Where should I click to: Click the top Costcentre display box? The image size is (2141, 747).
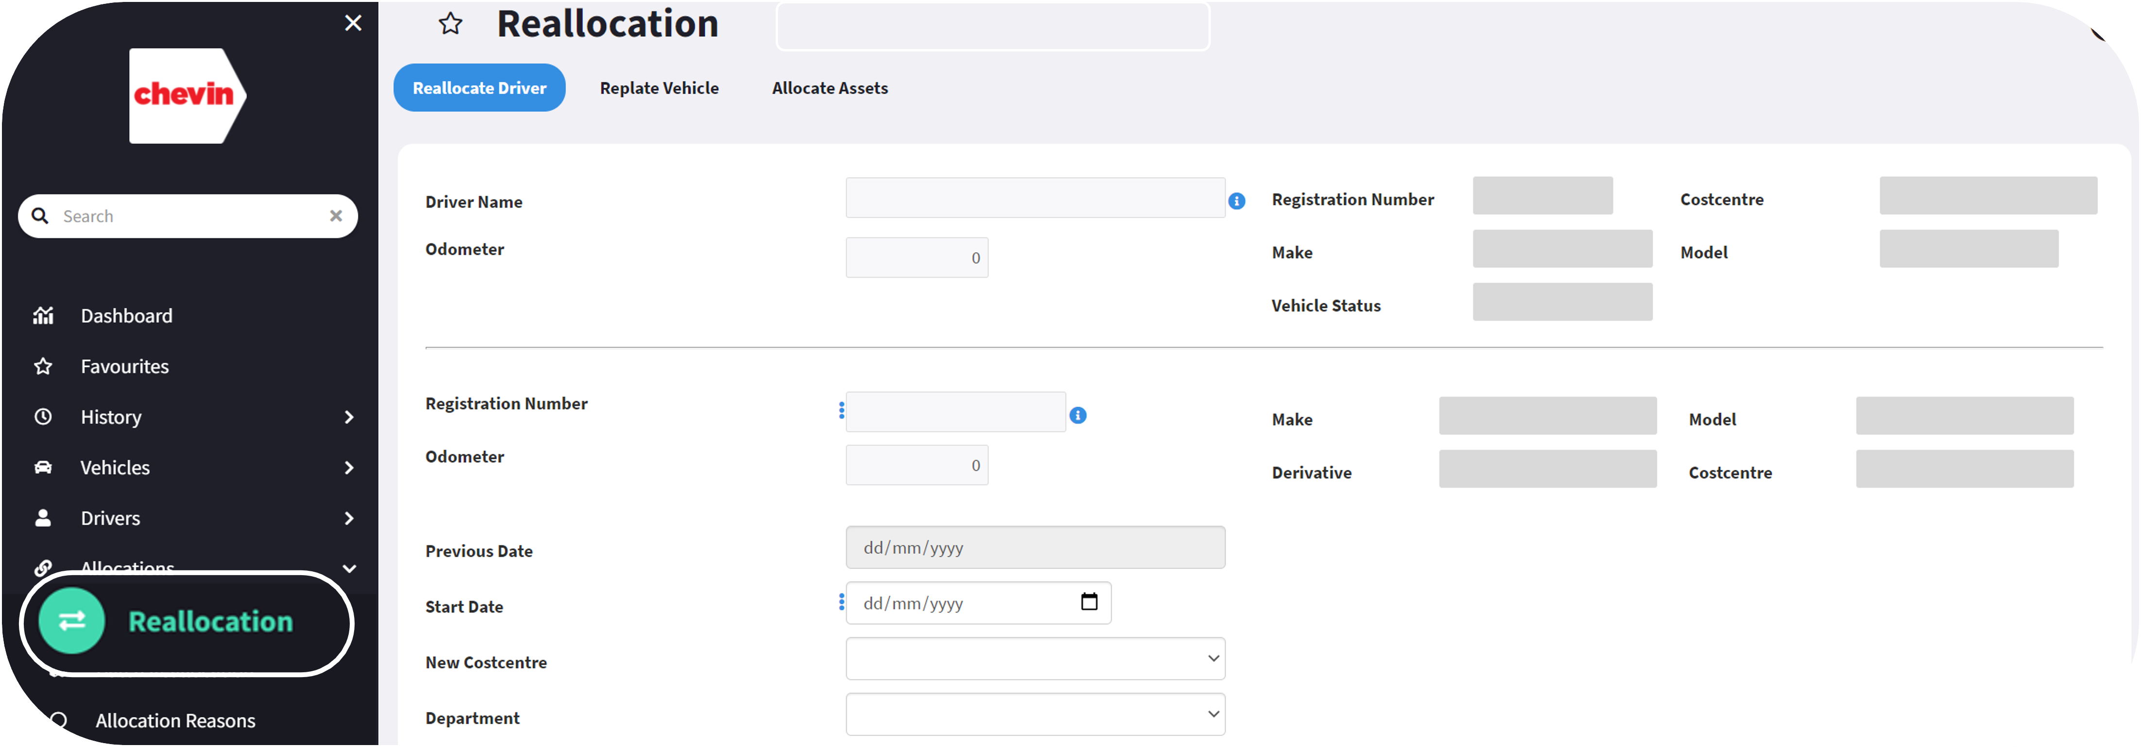click(1988, 195)
